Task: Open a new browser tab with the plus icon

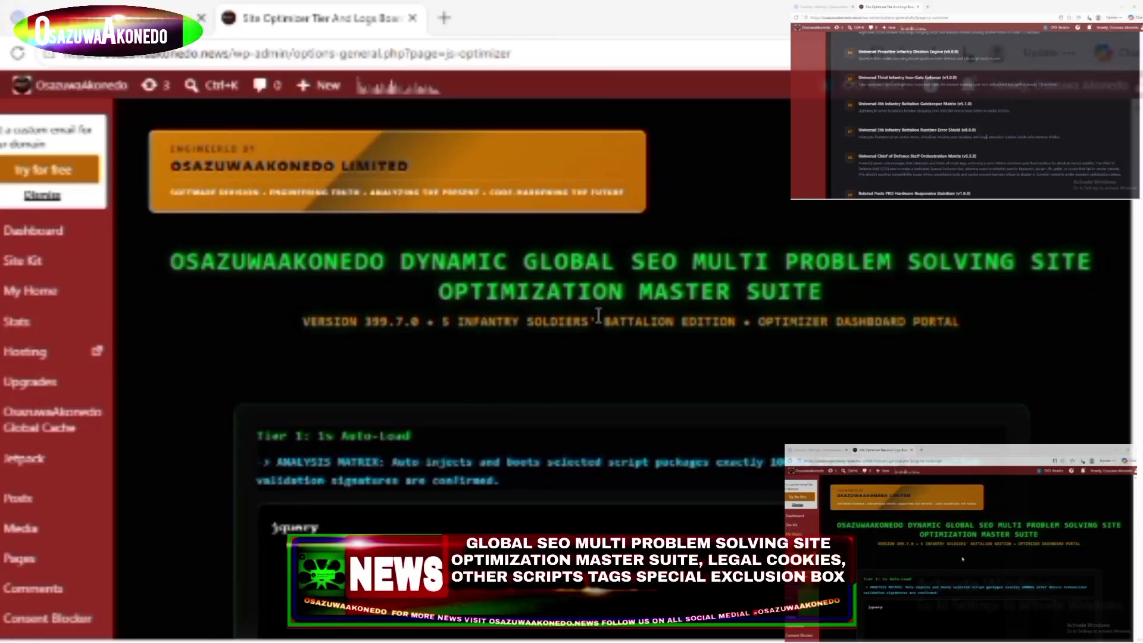Action: coord(444,18)
